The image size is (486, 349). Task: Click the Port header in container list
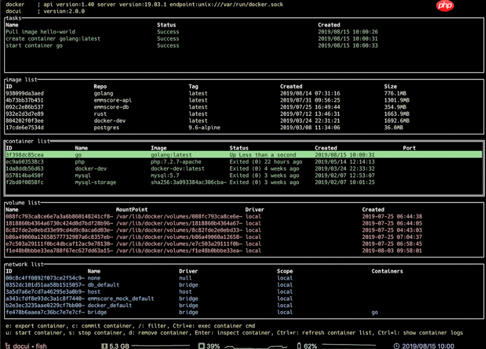(409, 148)
